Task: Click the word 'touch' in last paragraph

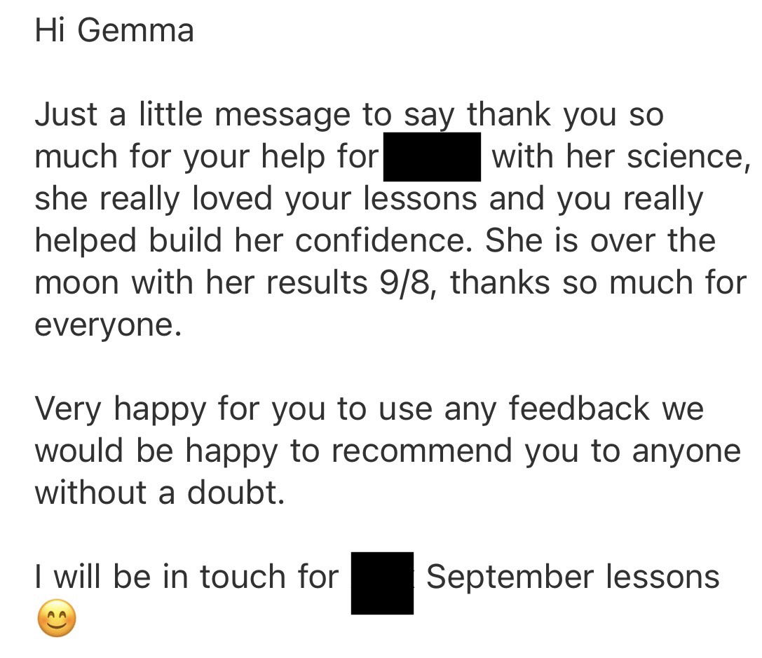Action: (x=243, y=577)
